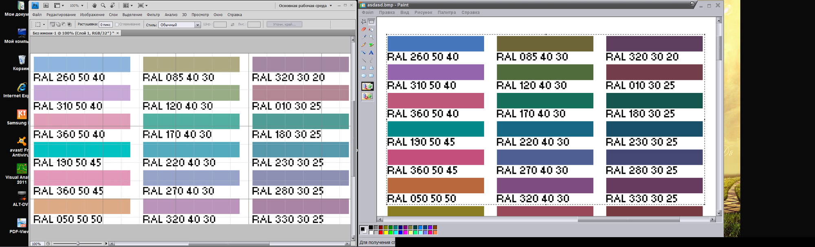Launch Adobe Bridge with the Br icon

point(46,6)
